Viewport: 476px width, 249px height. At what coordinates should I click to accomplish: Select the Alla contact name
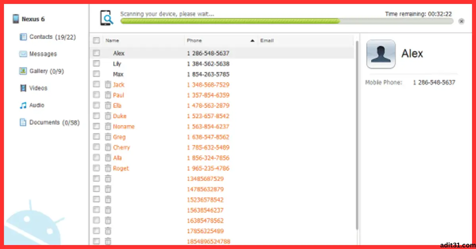click(x=117, y=158)
